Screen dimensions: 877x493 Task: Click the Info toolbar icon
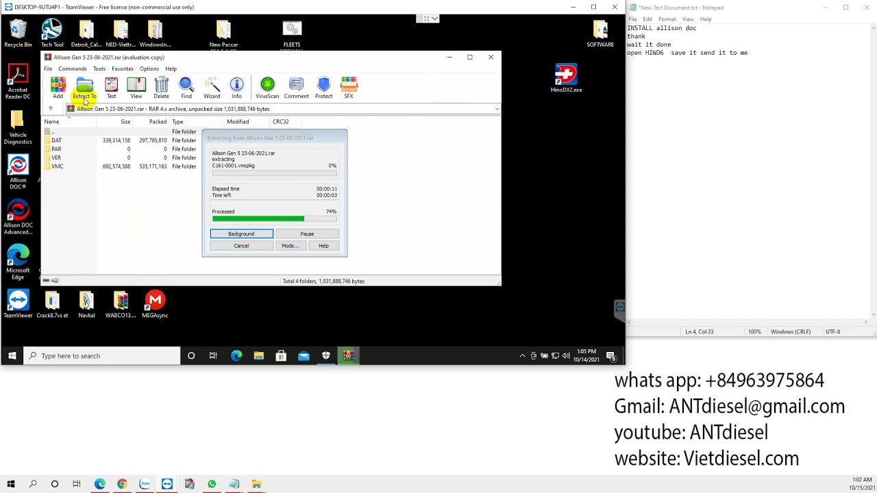coord(236,88)
